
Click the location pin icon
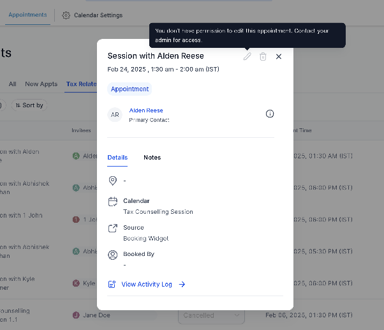point(112,181)
